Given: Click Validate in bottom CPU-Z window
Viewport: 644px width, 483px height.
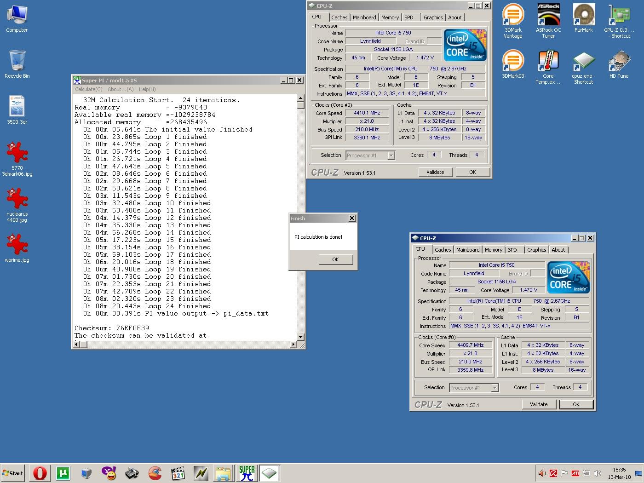Looking at the screenshot, I should click(539, 404).
